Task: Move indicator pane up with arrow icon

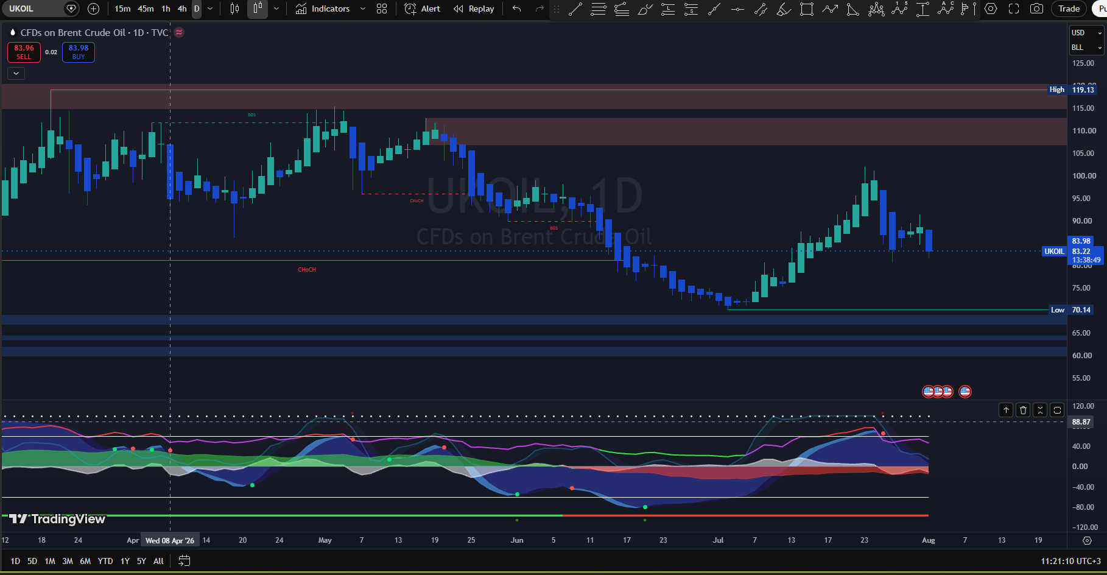Action: point(1006,410)
